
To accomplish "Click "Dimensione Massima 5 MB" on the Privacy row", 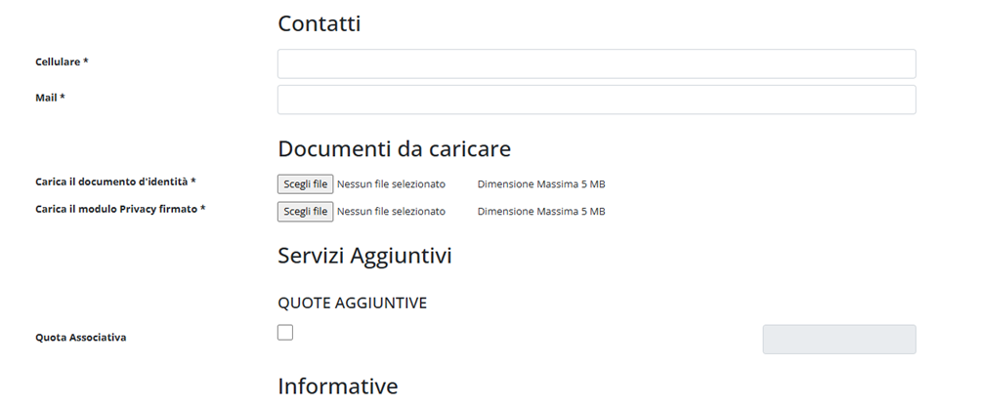I will (x=540, y=211).
